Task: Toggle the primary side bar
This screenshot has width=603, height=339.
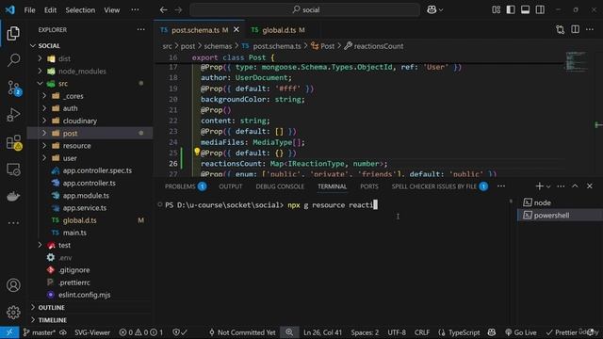Action: coord(511,10)
